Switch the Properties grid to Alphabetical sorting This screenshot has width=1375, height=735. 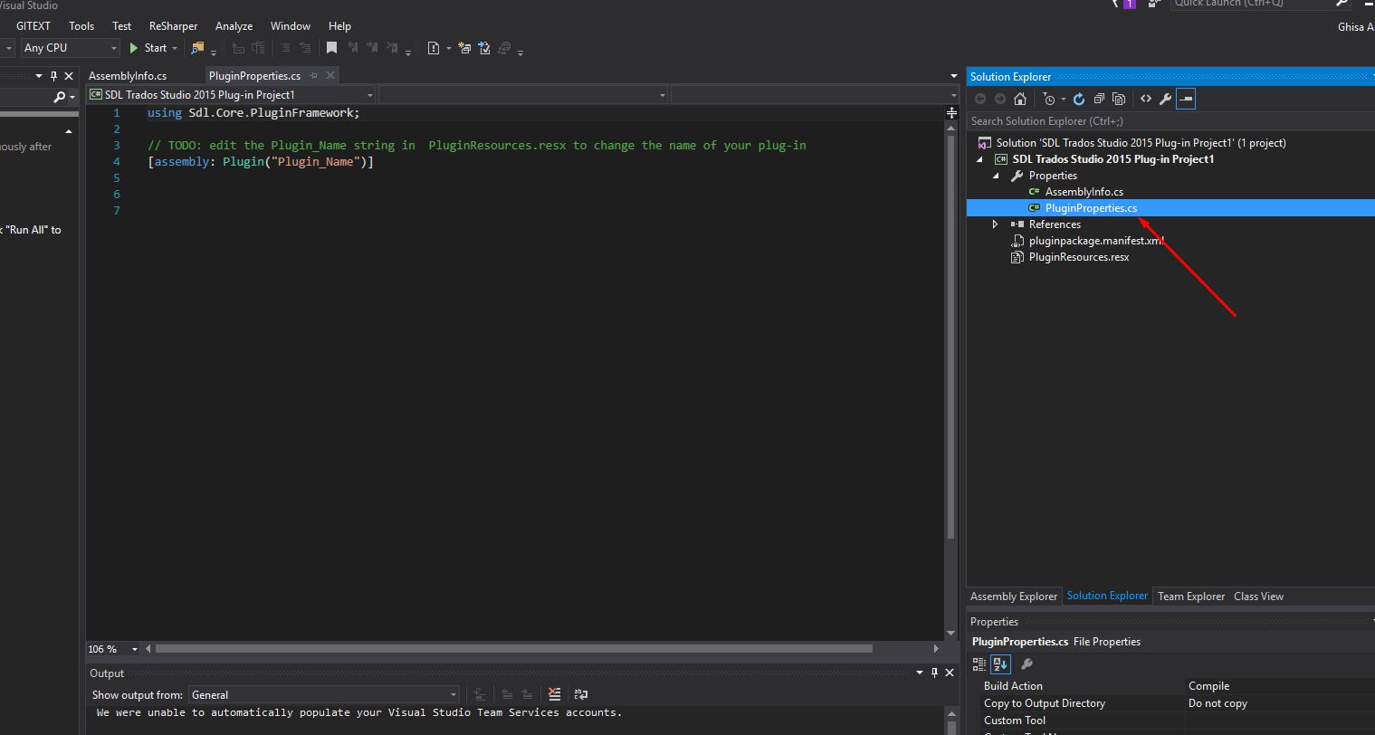[1000, 664]
